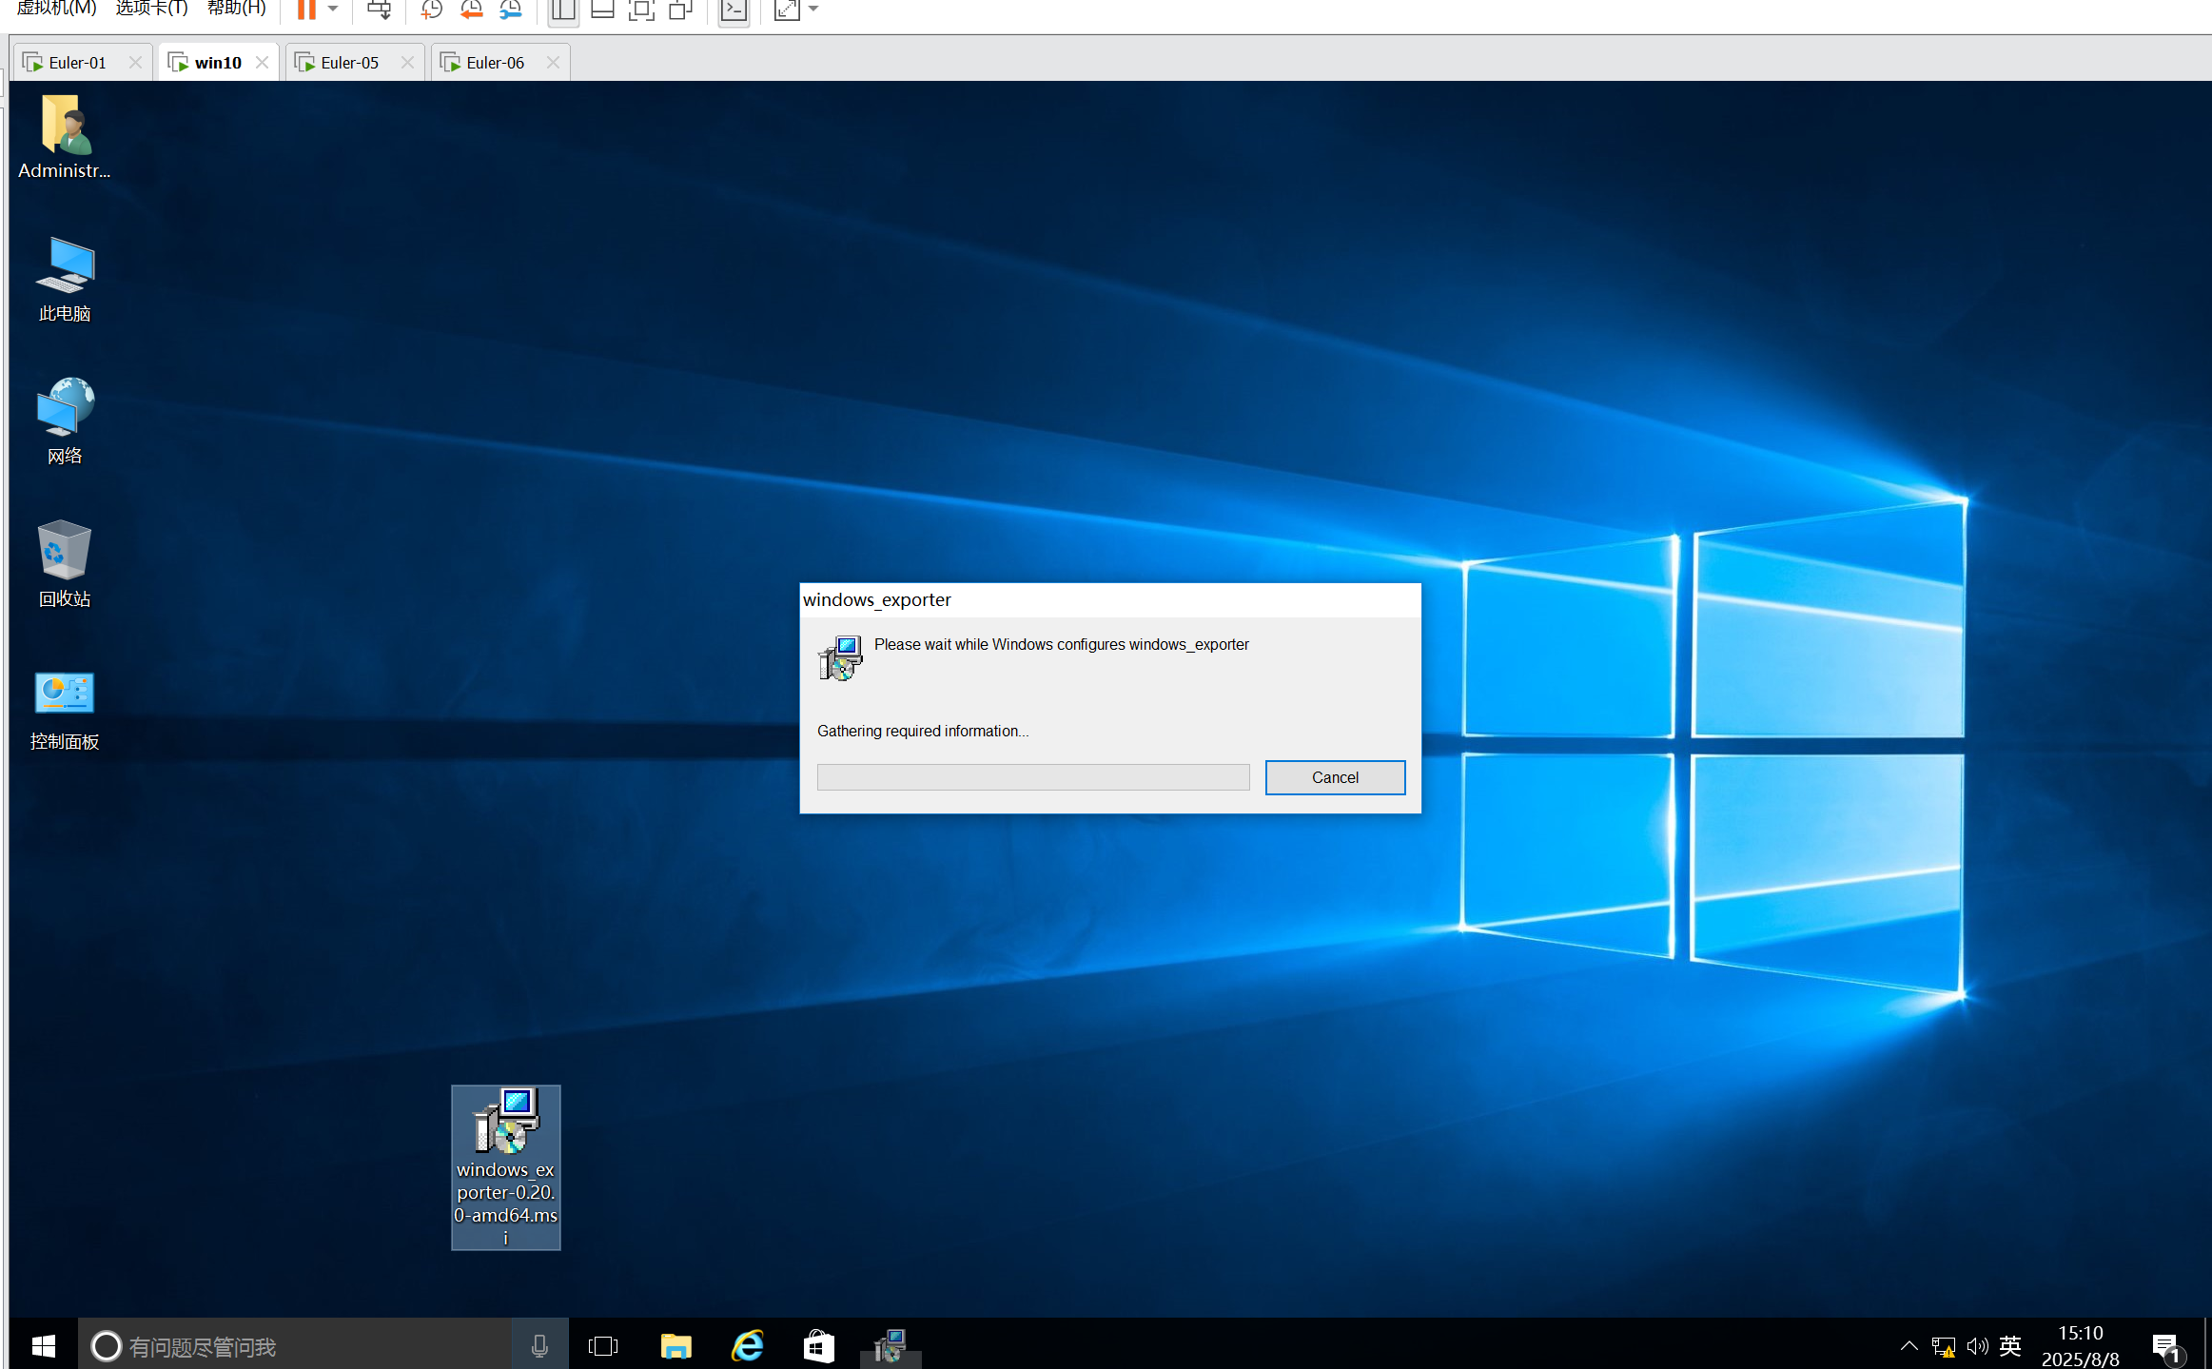This screenshot has width=2212, height=1369.
Task: Click the stretch guest display icon
Action: [x=787, y=10]
